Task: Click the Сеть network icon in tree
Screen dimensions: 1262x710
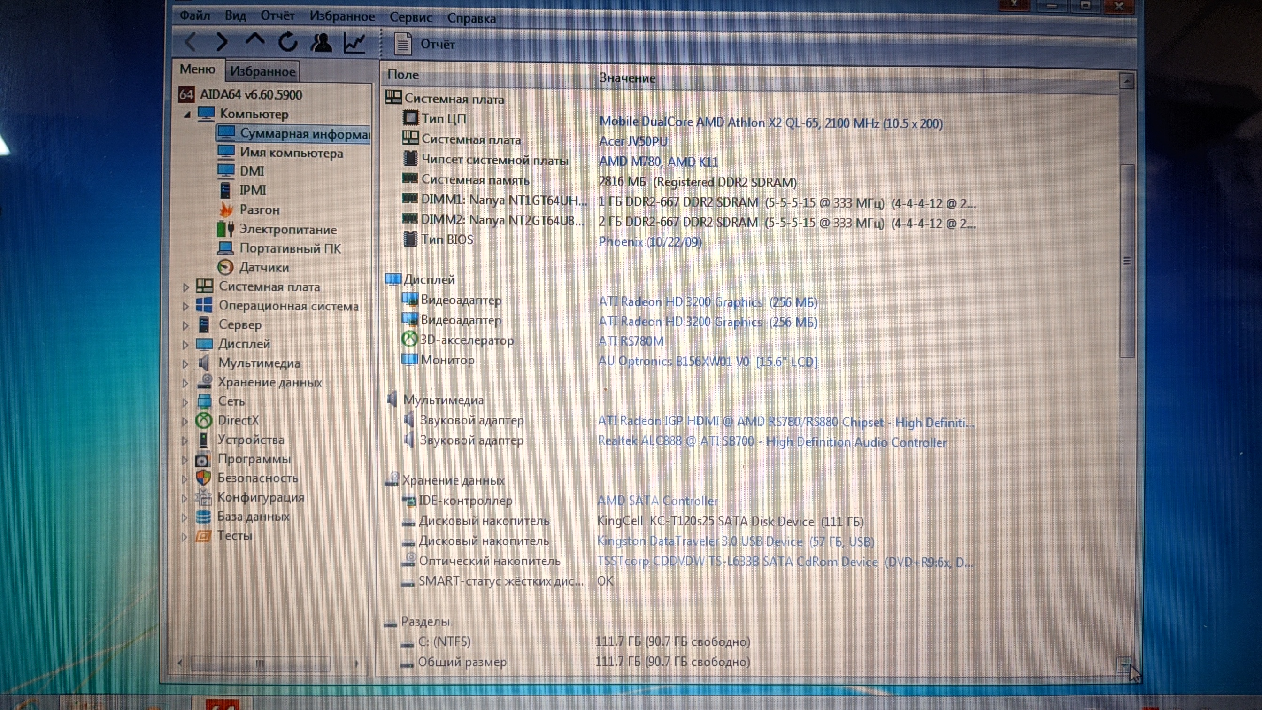Action: click(204, 401)
